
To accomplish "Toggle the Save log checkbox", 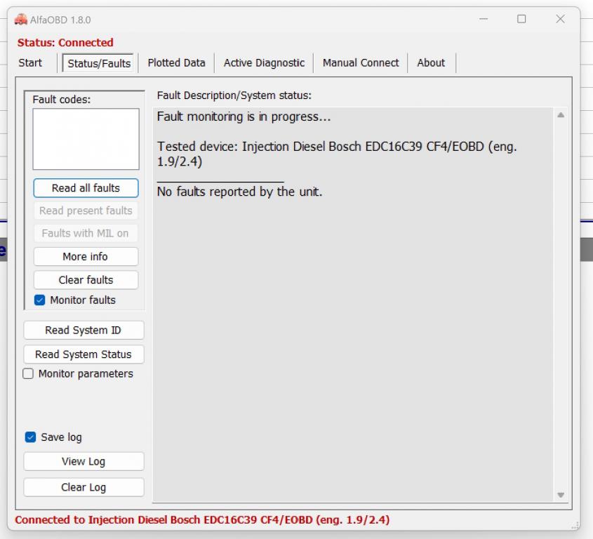I will (x=31, y=437).
